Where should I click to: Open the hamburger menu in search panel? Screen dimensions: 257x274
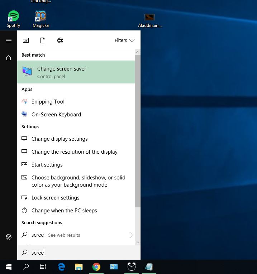[x=9, y=40]
